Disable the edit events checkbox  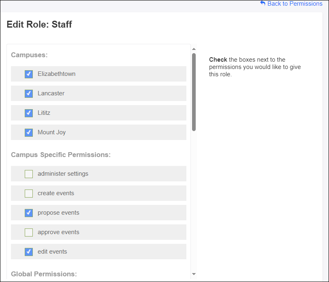tap(29, 252)
